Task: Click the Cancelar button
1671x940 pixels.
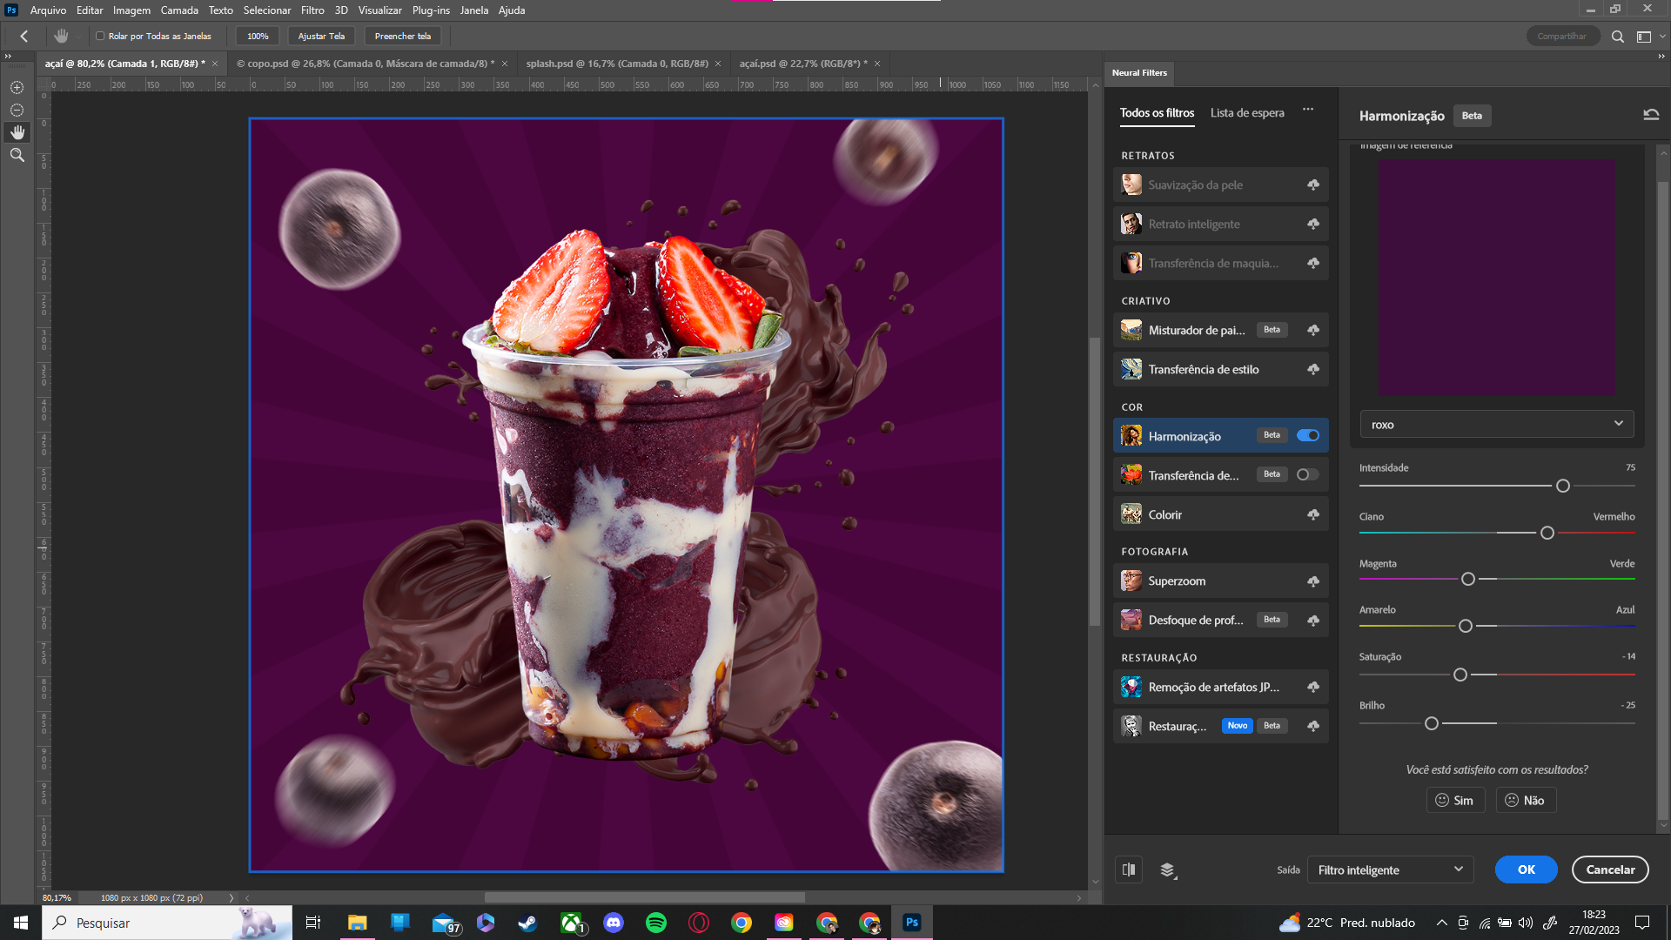Action: coord(1610,869)
